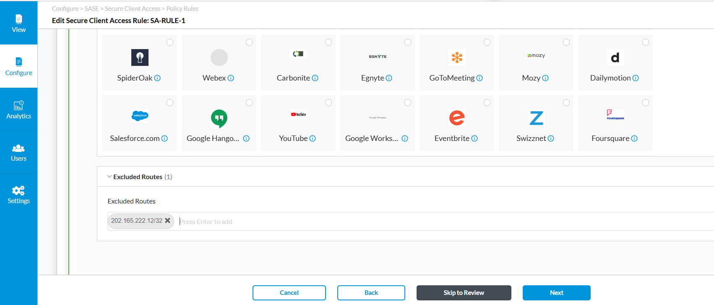The height and width of the screenshot is (305, 714).
Task: Click the Cancel button
Action: [x=289, y=293]
